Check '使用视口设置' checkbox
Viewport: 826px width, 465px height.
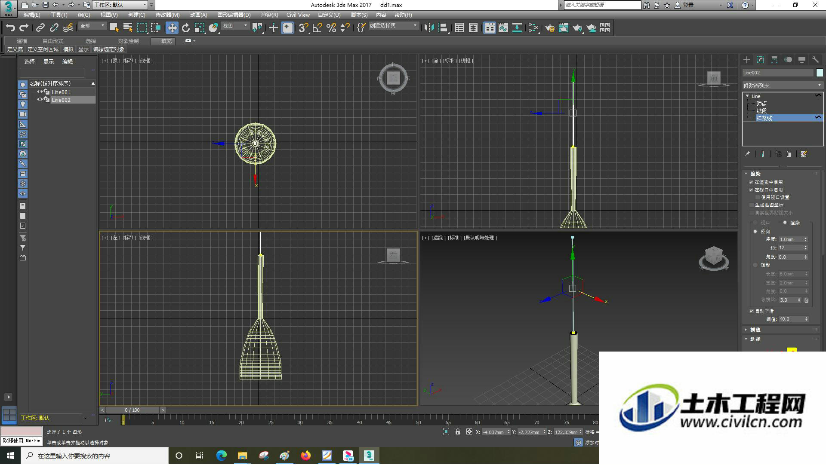point(758,197)
